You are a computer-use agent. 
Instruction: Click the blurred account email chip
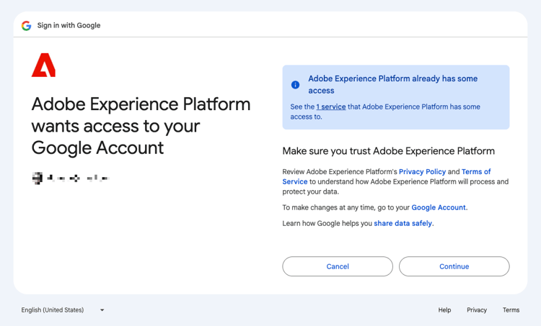(x=71, y=178)
